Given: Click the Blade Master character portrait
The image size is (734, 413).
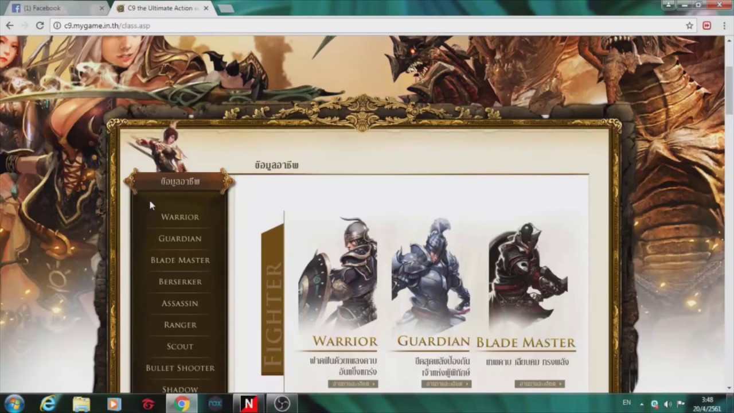Looking at the screenshot, I should point(528,275).
